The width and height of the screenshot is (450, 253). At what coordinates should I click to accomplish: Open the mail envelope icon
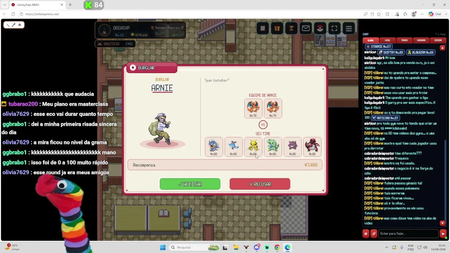click(x=306, y=28)
